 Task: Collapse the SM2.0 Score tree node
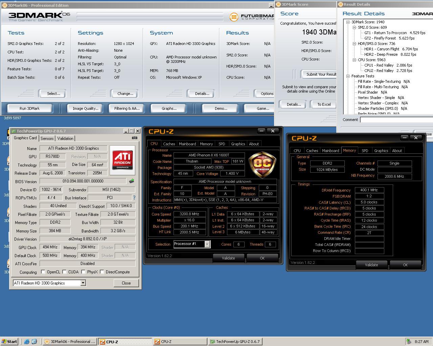coord(354,27)
